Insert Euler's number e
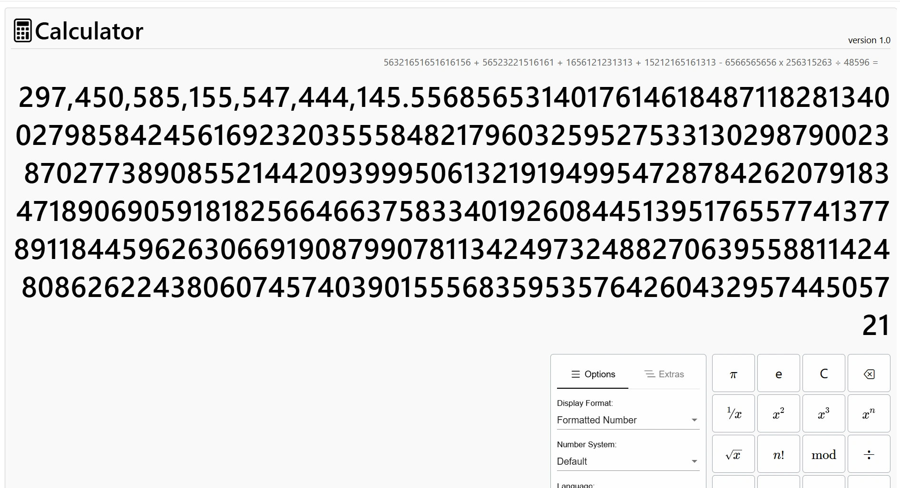900x488 pixels. pos(778,373)
